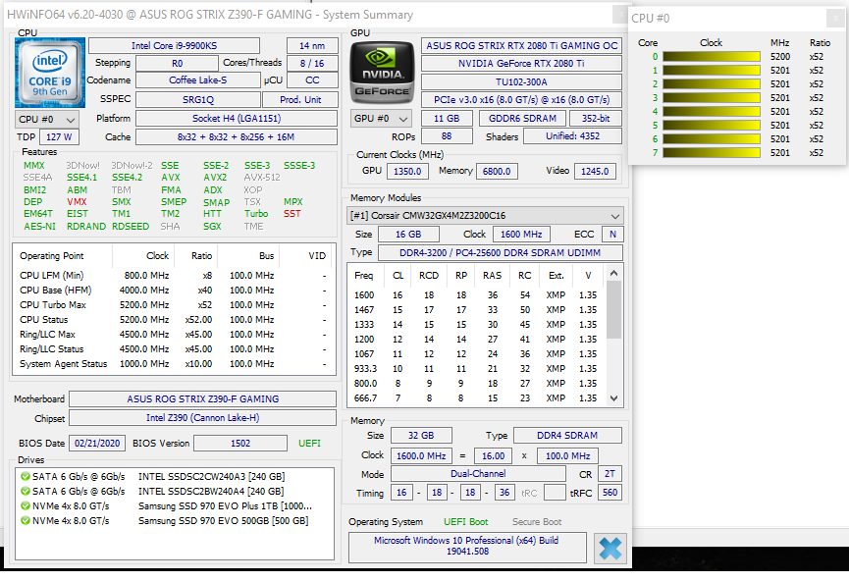
Task: Click the Intel Core i9 logo
Action: (x=50, y=73)
